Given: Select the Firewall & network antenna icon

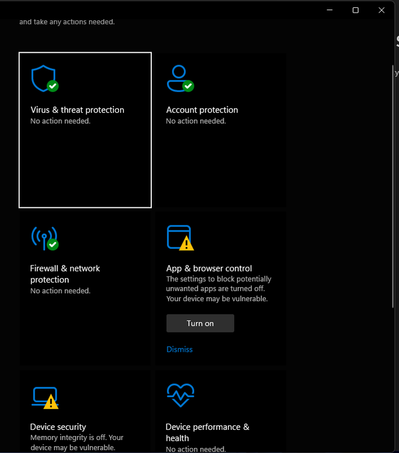Looking at the screenshot, I should pyautogui.click(x=45, y=238).
